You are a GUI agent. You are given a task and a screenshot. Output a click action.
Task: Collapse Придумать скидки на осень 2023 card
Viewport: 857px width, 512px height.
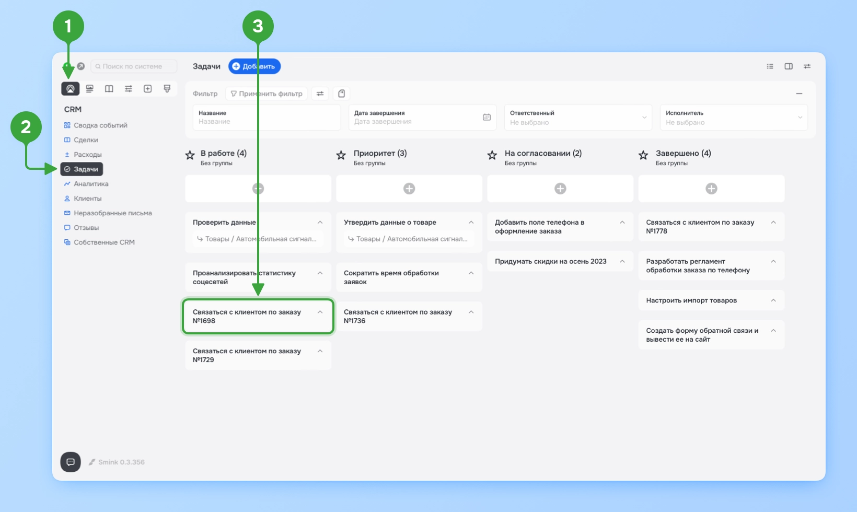(x=622, y=261)
